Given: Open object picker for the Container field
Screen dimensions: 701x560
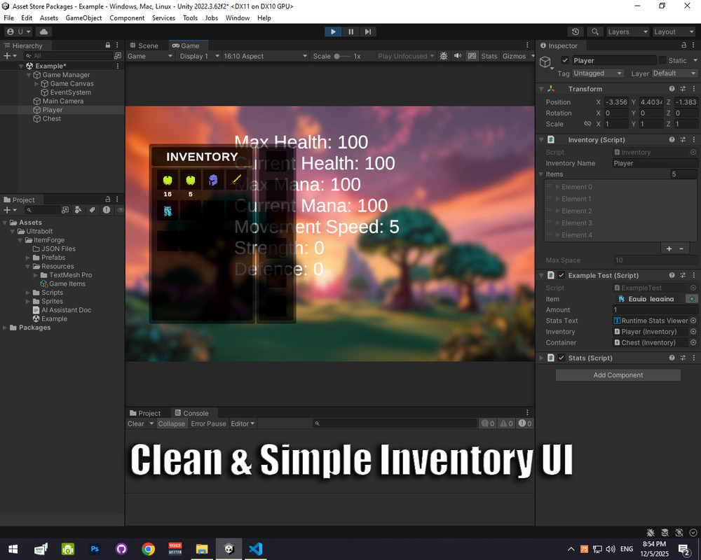Looking at the screenshot, I should coord(694,342).
